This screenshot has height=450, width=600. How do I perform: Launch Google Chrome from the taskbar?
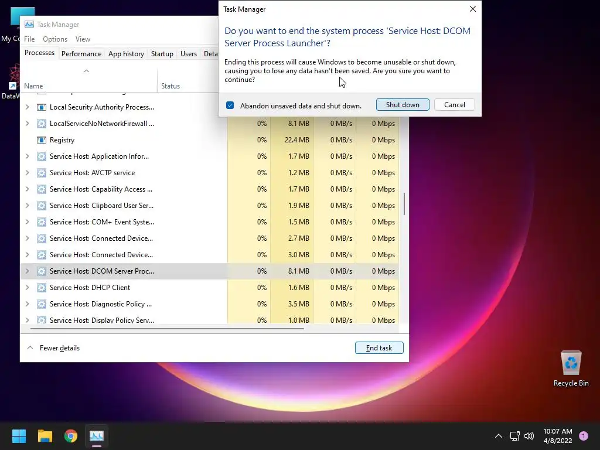pyautogui.click(x=71, y=436)
